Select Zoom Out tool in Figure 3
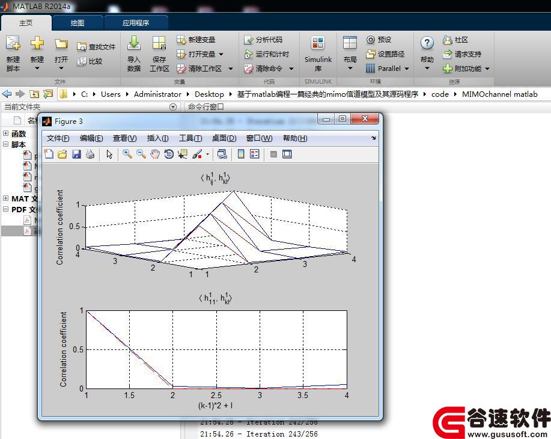The height and width of the screenshot is (439, 551). click(x=141, y=154)
